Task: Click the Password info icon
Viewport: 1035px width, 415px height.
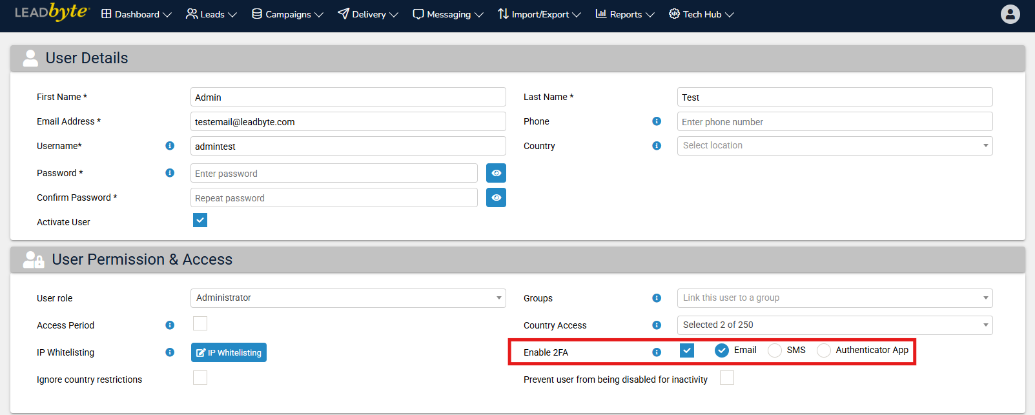Action: tap(170, 173)
